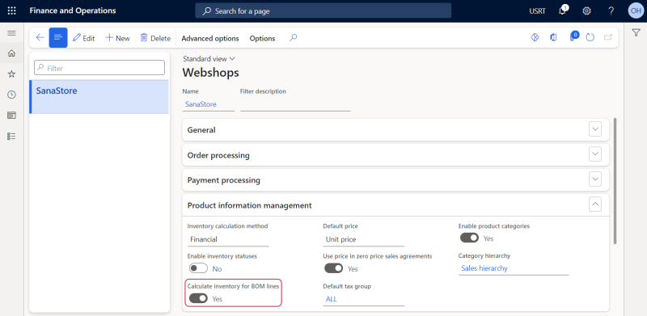Open Recent items clock icon
Image resolution: width=647 pixels, height=316 pixels.
point(11,95)
